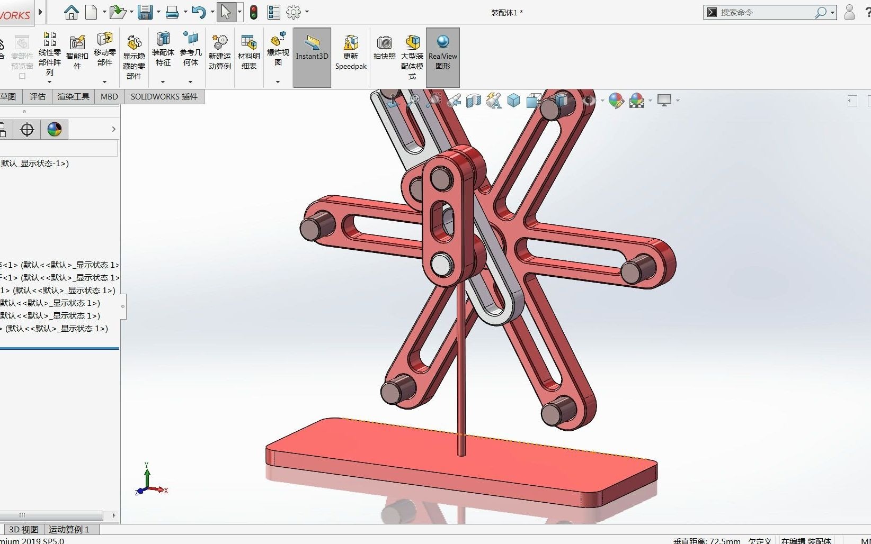
Task: Rebuild the model with traffic light icon
Action: click(x=254, y=12)
